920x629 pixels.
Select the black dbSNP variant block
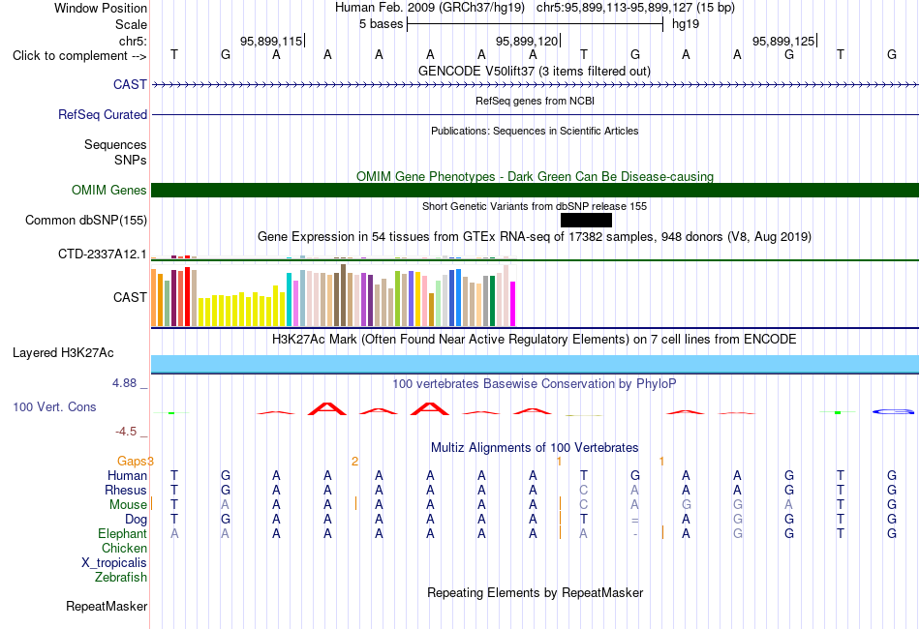click(586, 220)
